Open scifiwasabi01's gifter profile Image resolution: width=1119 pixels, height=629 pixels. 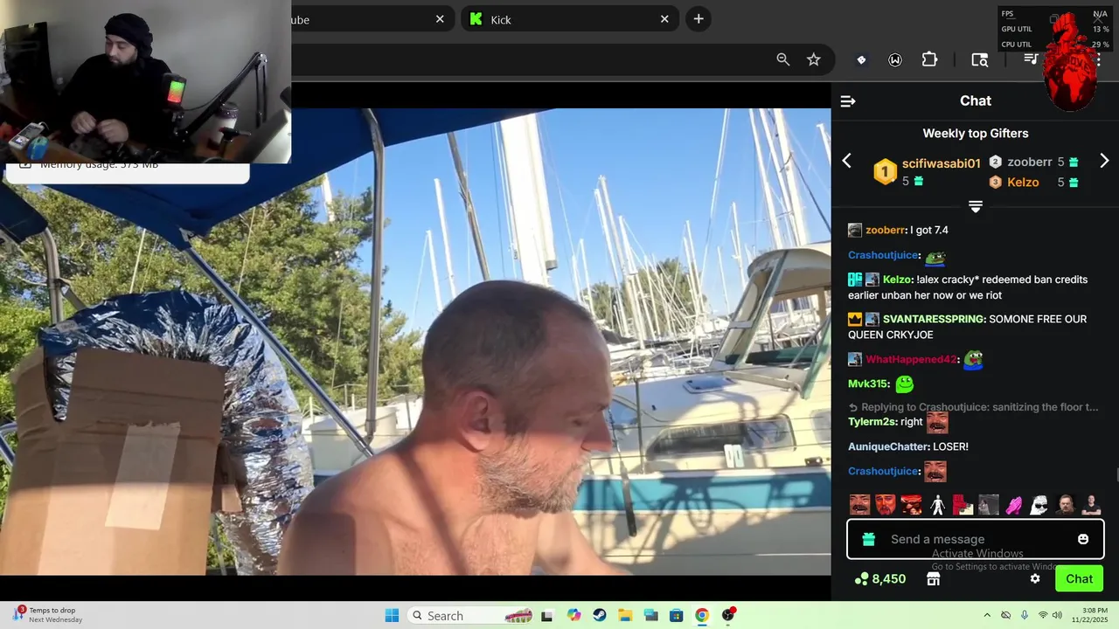pos(941,163)
